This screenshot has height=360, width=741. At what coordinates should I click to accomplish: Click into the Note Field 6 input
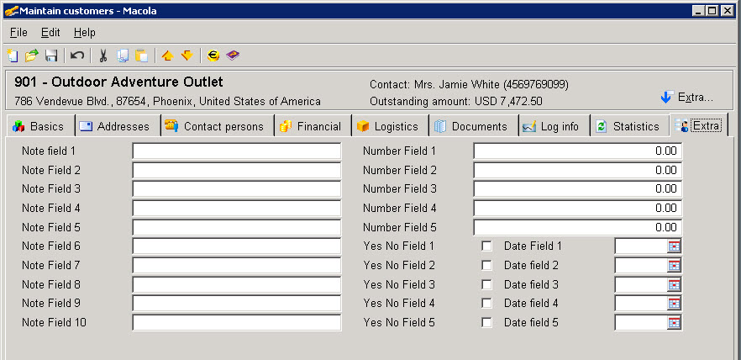236,246
